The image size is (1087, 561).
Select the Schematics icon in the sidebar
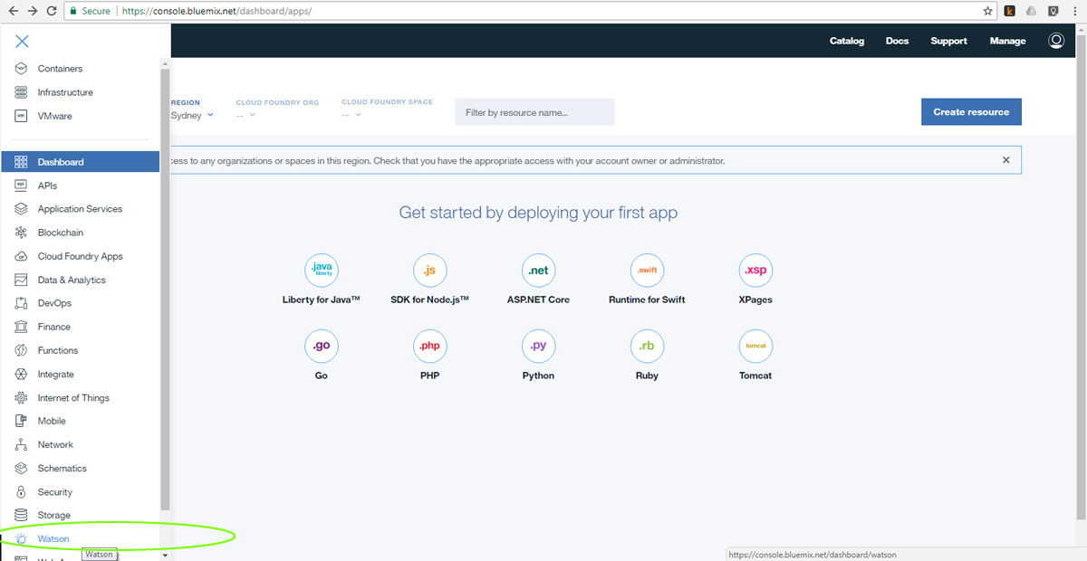(x=21, y=468)
